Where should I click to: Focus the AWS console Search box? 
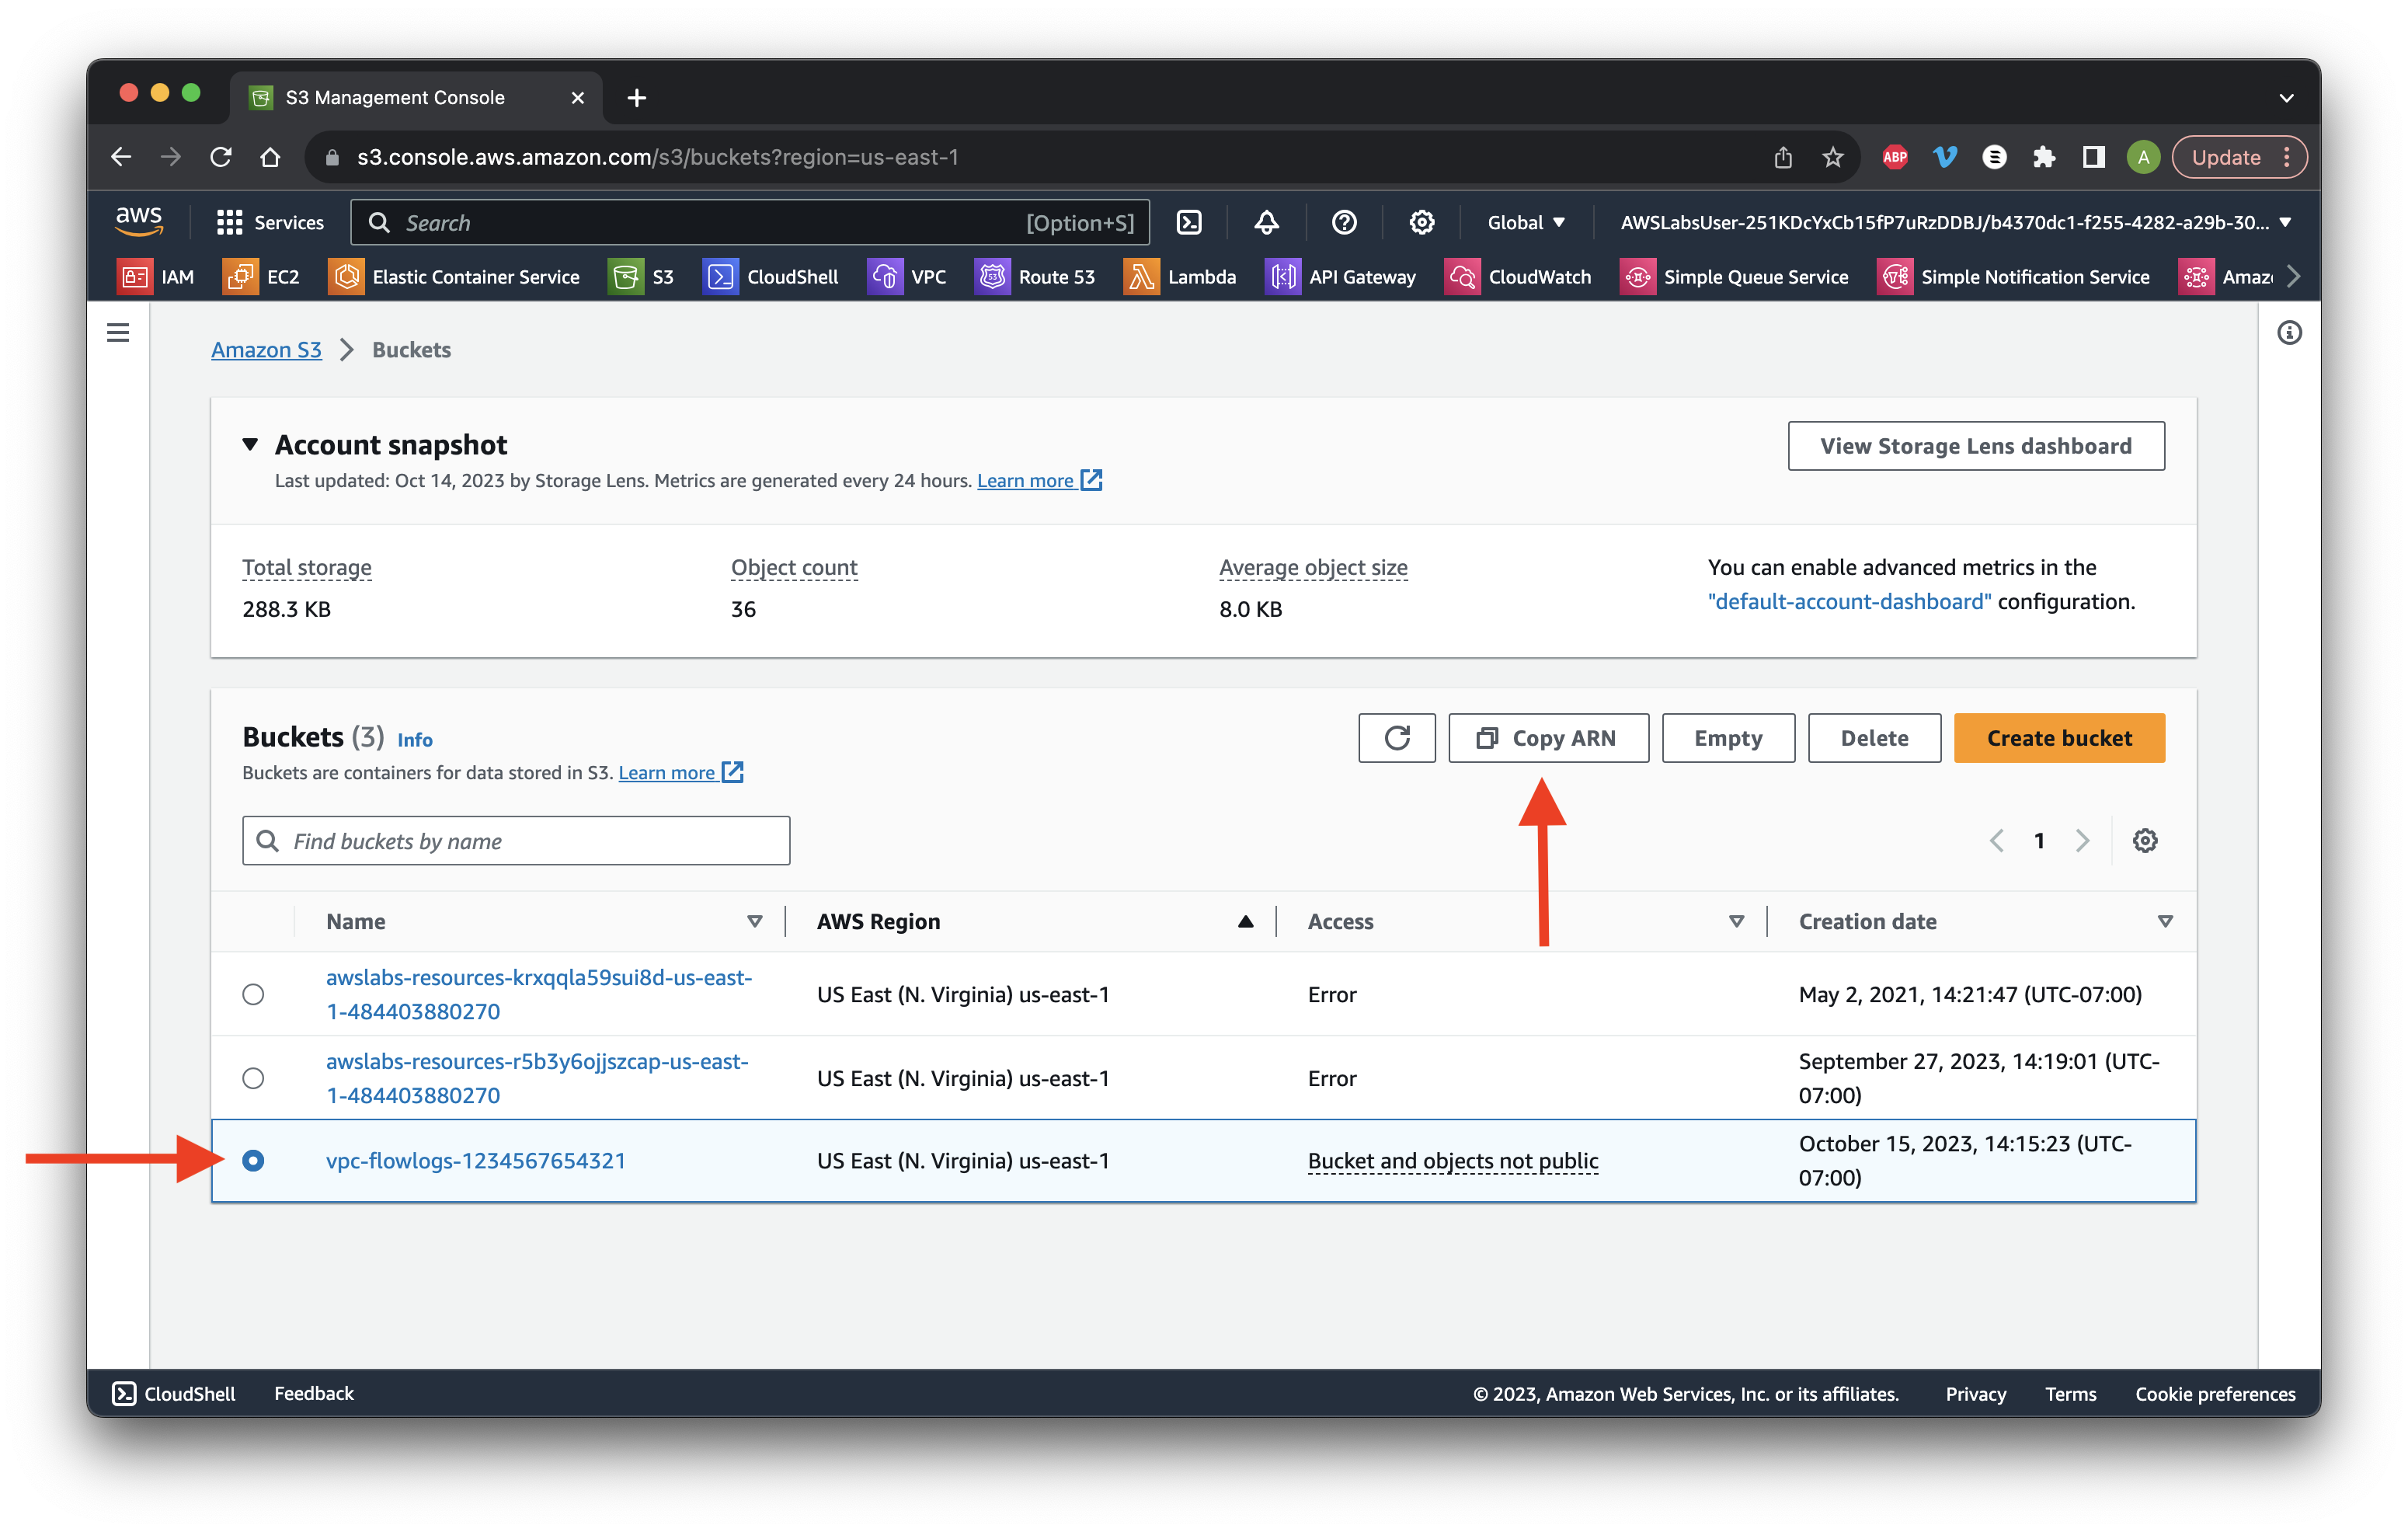(x=749, y=222)
